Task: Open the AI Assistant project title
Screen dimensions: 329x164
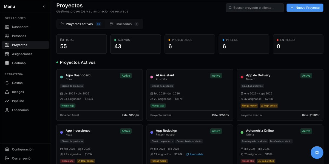Action: [x=165, y=75]
